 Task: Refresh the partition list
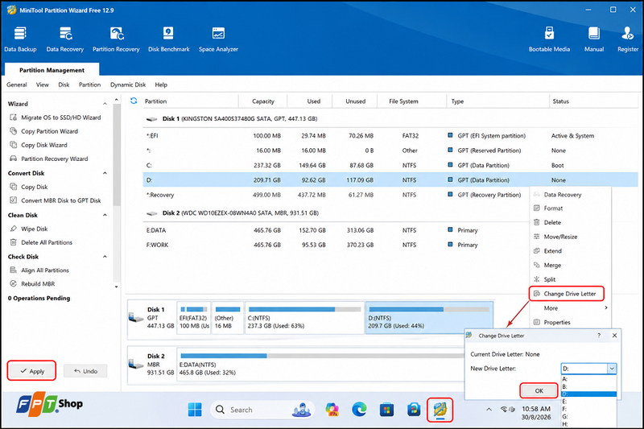pos(134,101)
